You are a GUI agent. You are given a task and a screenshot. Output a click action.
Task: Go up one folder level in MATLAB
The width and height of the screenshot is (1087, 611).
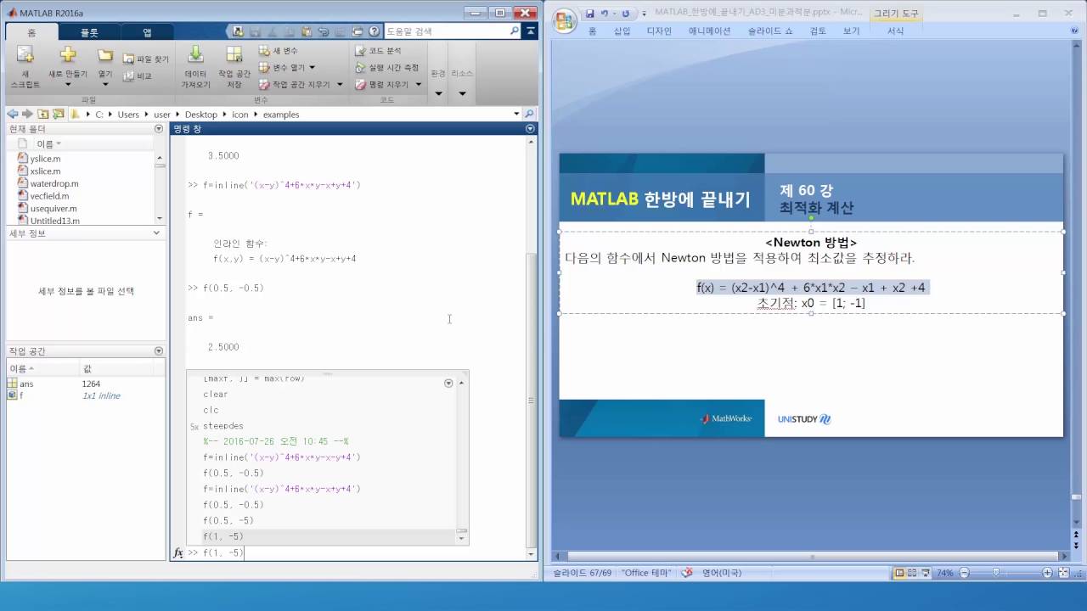(42, 114)
